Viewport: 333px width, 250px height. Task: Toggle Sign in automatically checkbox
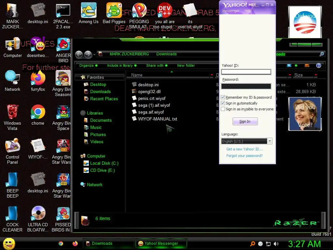tap(223, 103)
